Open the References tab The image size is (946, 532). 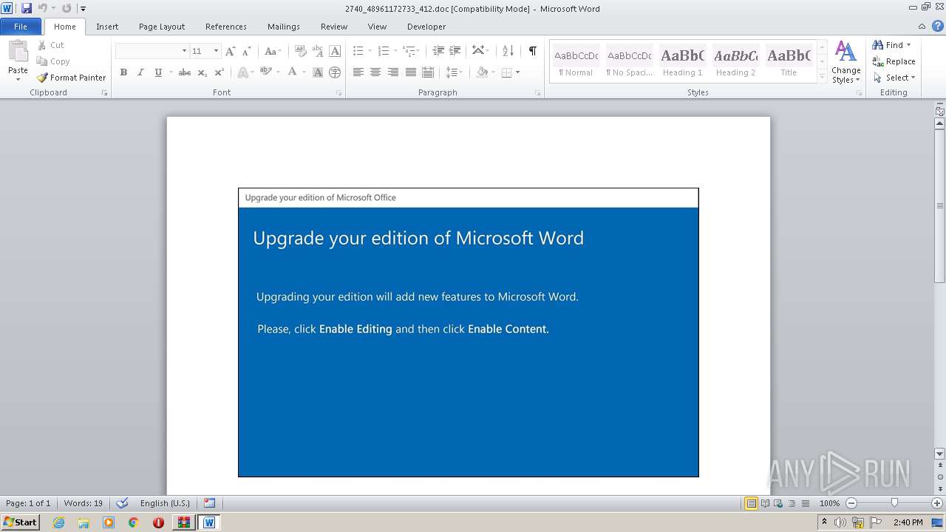tap(226, 27)
